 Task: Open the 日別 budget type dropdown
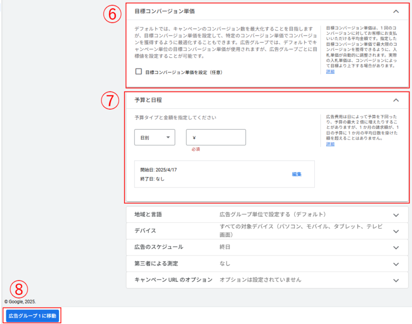(x=154, y=138)
